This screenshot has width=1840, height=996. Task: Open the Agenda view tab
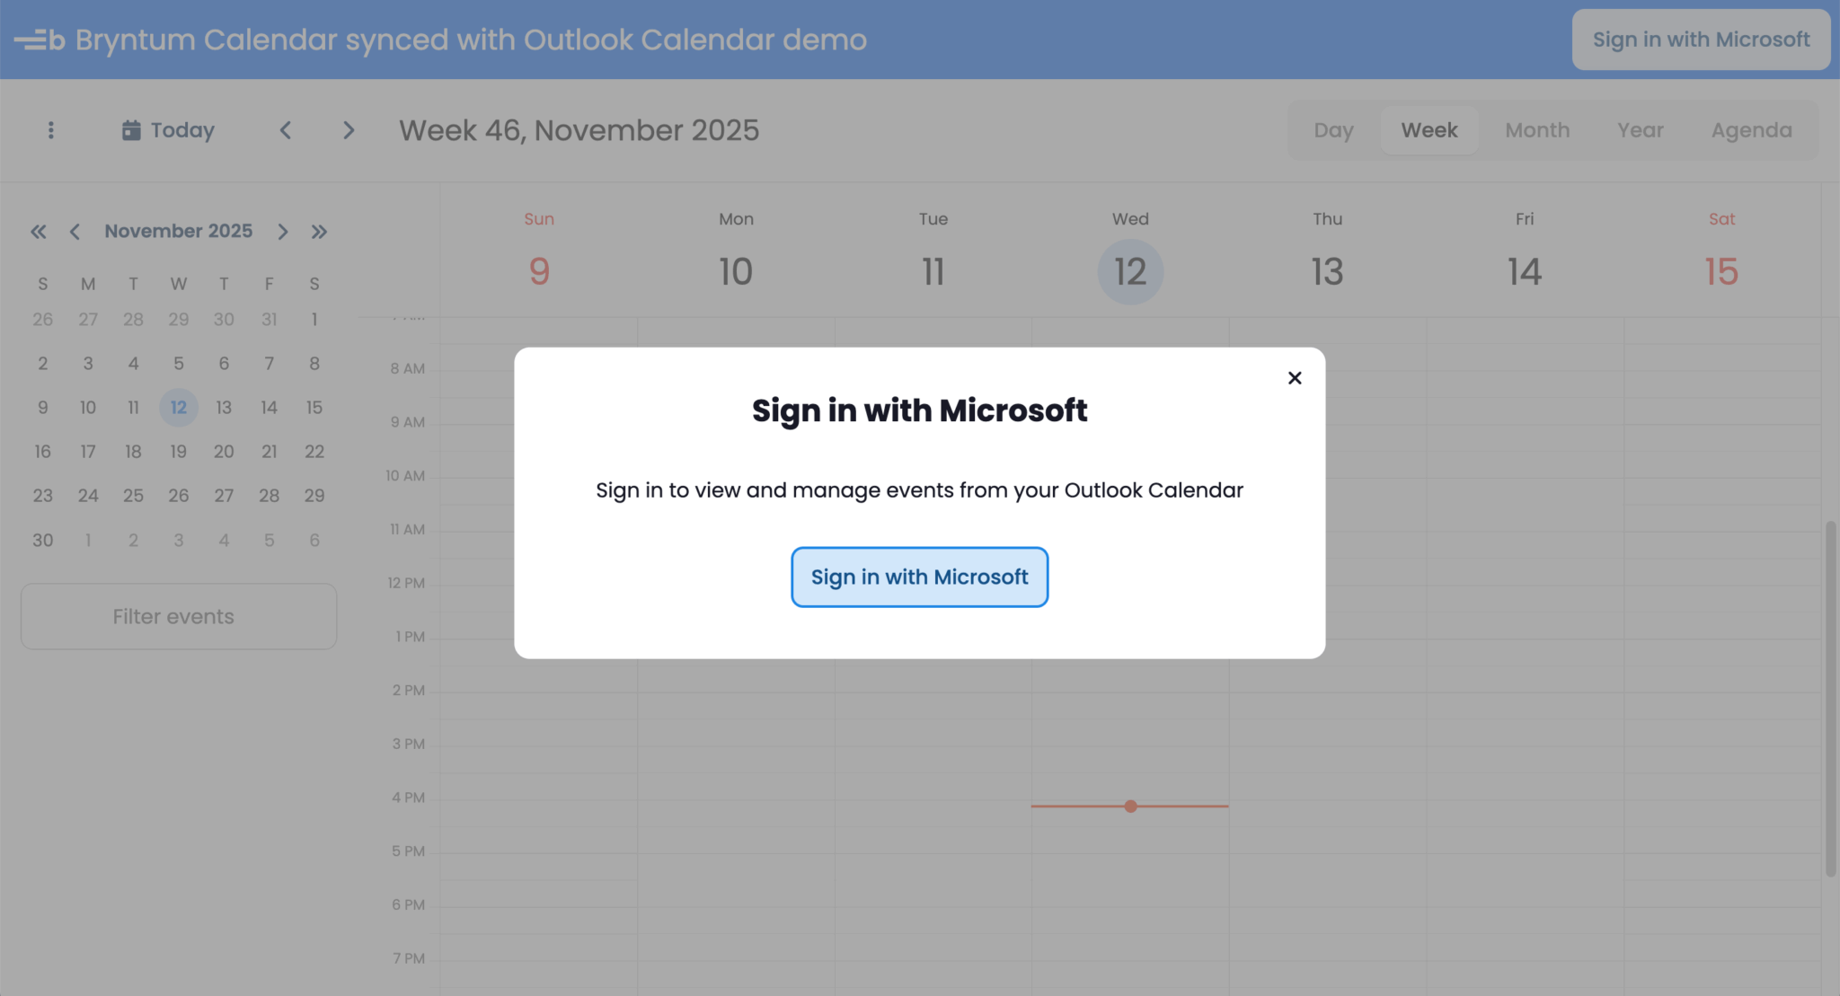pos(1751,130)
